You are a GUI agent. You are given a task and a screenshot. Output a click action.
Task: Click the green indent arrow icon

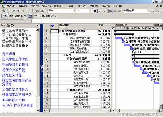(19, 11)
